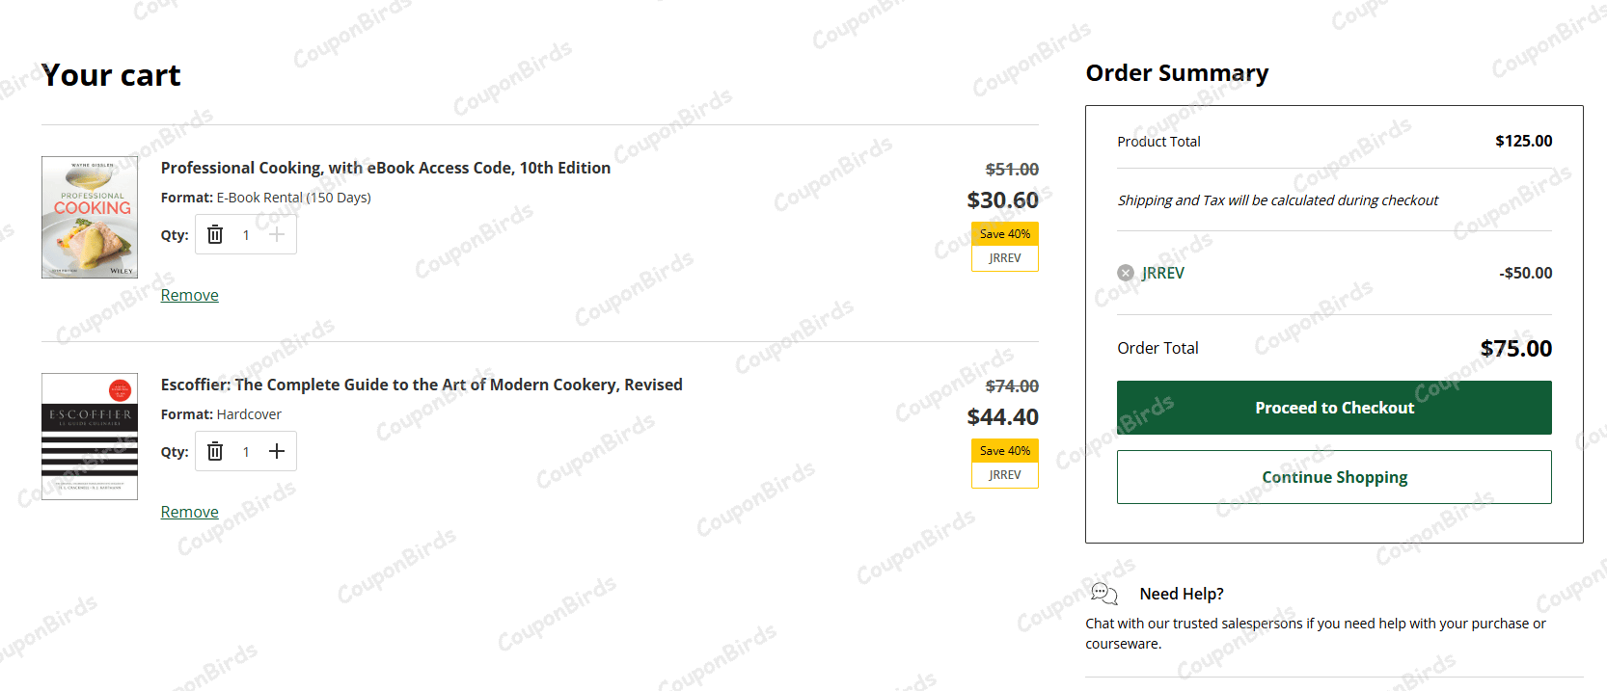Open Professional Cooking 10th Edition title

tap(385, 168)
